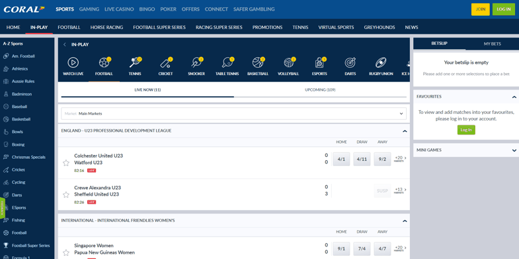Select the Tennis sport icon
The width and height of the screenshot is (519, 259).
coord(135,63)
